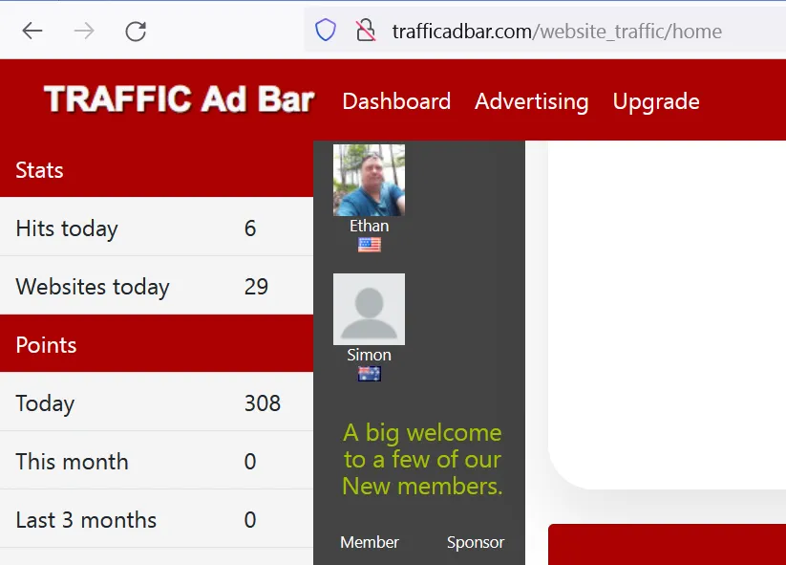
Task: Click the insecure connection padlock icon
Action: 366,31
